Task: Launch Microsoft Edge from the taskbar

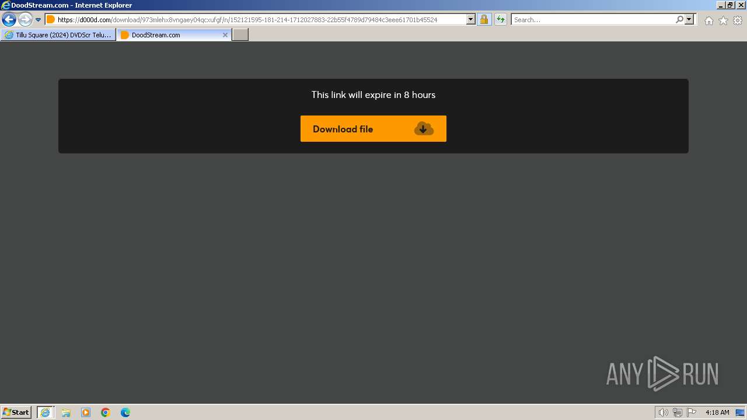Action: tap(125, 412)
